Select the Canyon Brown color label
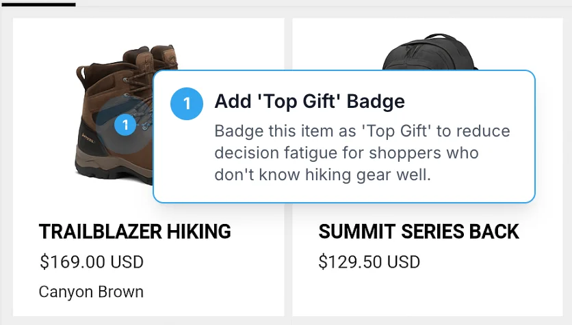The image size is (572, 325). click(91, 292)
